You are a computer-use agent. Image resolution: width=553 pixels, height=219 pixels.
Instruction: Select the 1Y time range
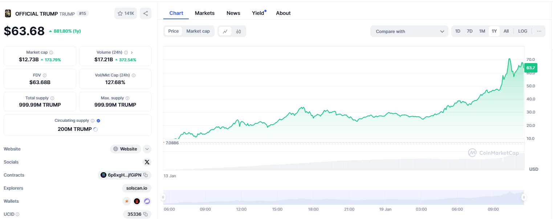tap(494, 31)
